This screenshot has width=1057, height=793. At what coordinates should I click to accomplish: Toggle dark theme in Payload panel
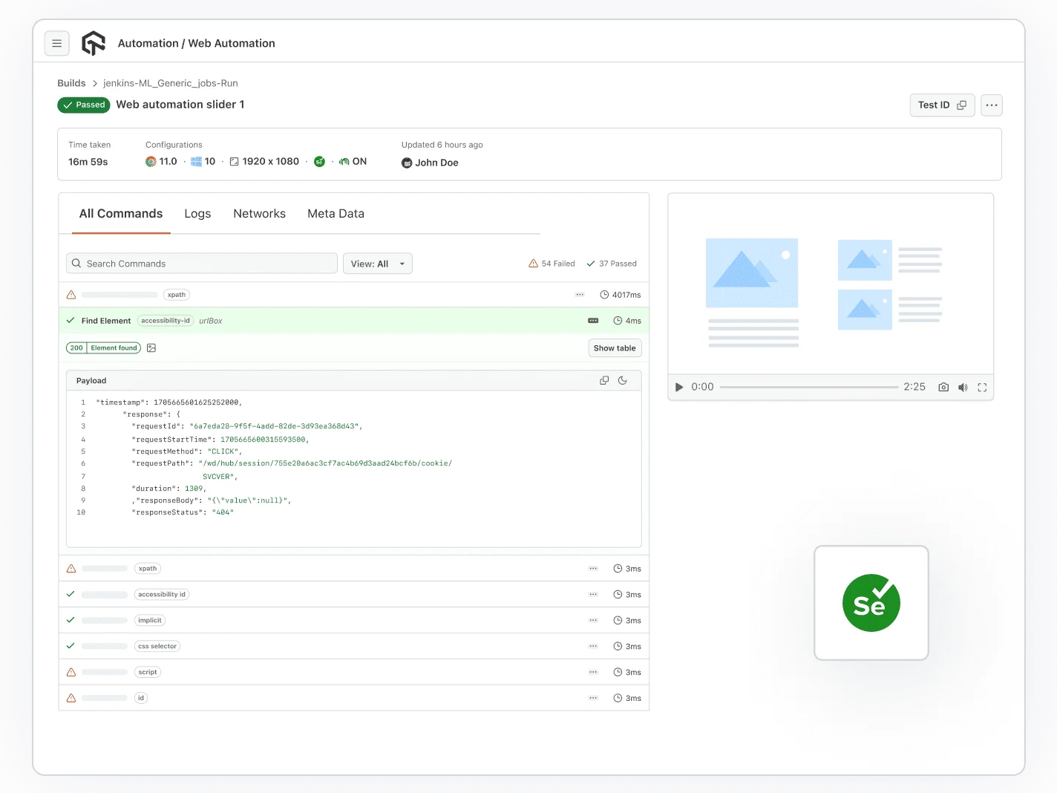pos(623,380)
